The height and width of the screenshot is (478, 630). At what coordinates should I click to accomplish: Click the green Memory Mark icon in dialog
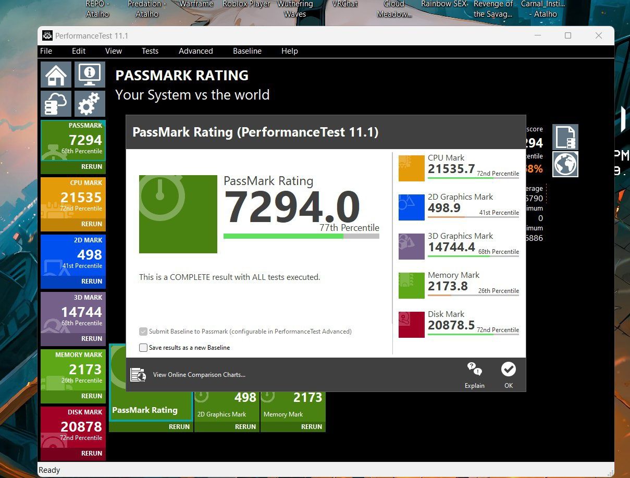[x=412, y=286]
